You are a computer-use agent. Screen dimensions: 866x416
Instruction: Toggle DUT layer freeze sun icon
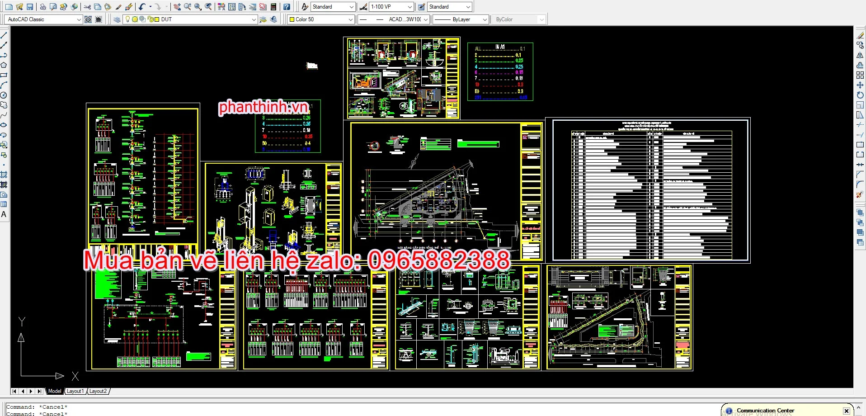(x=135, y=19)
